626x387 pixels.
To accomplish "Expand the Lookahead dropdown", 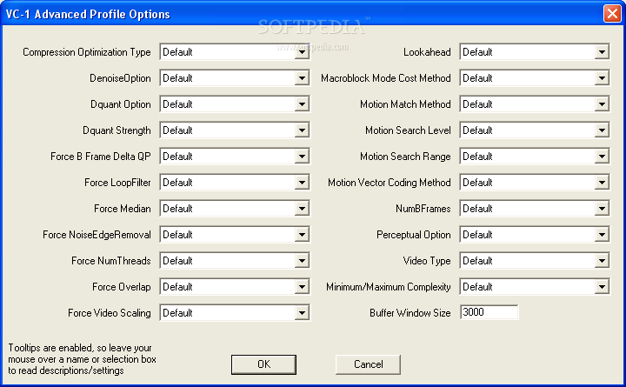I will (x=534, y=52).
